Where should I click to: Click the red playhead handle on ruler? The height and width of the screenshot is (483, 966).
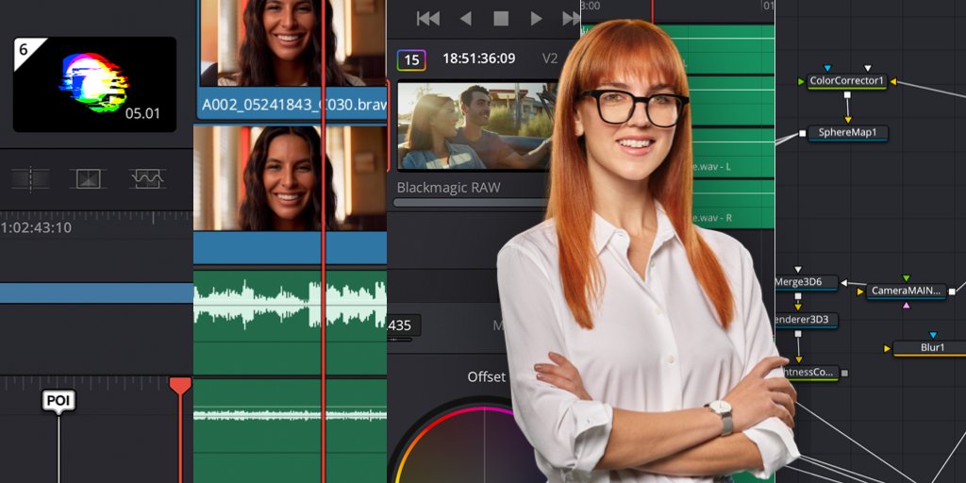(180, 385)
